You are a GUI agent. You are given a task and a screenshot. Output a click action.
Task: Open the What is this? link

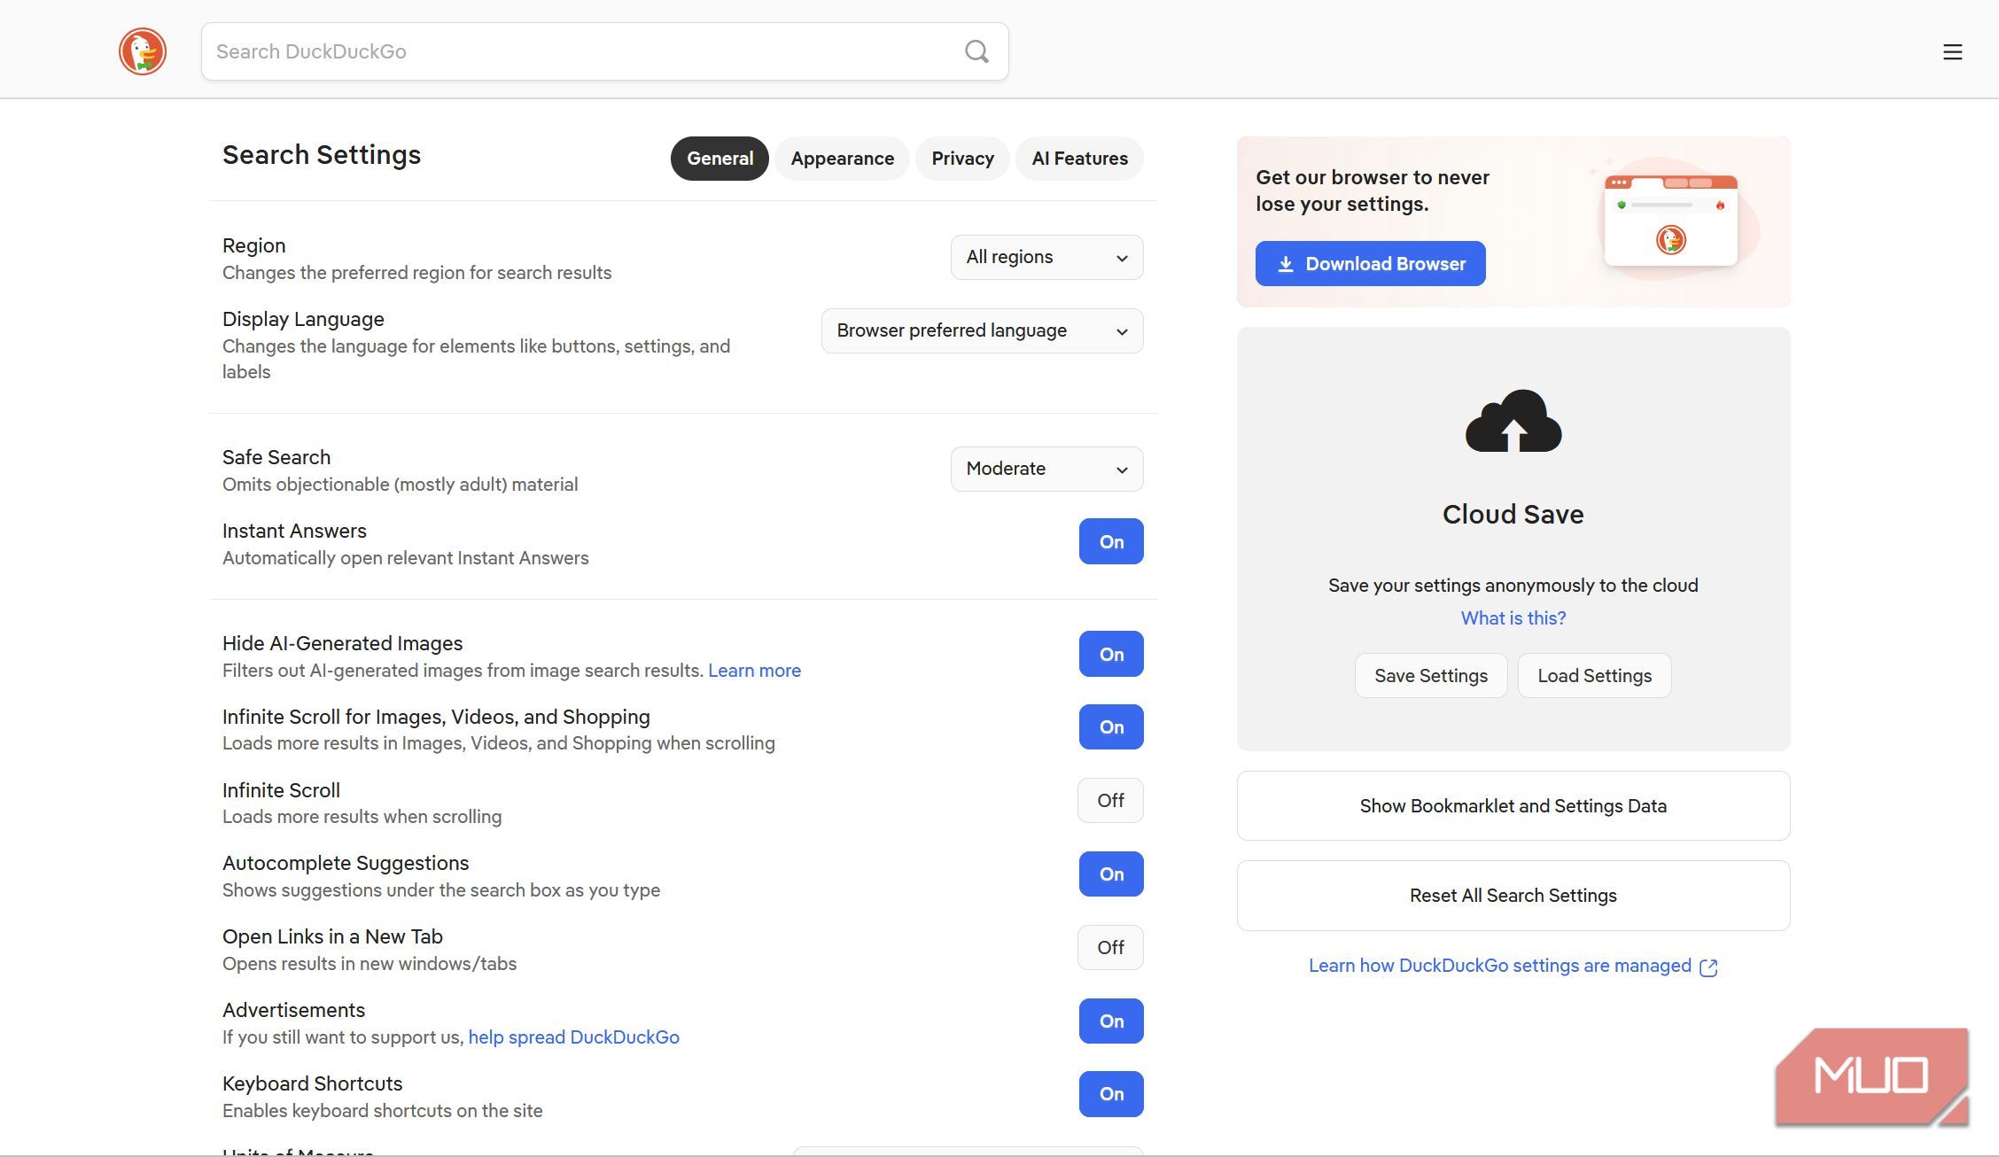[x=1513, y=618]
